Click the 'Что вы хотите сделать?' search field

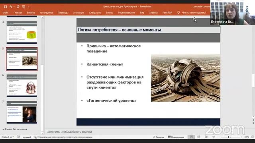pyautogui.click(x=194, y=13)
